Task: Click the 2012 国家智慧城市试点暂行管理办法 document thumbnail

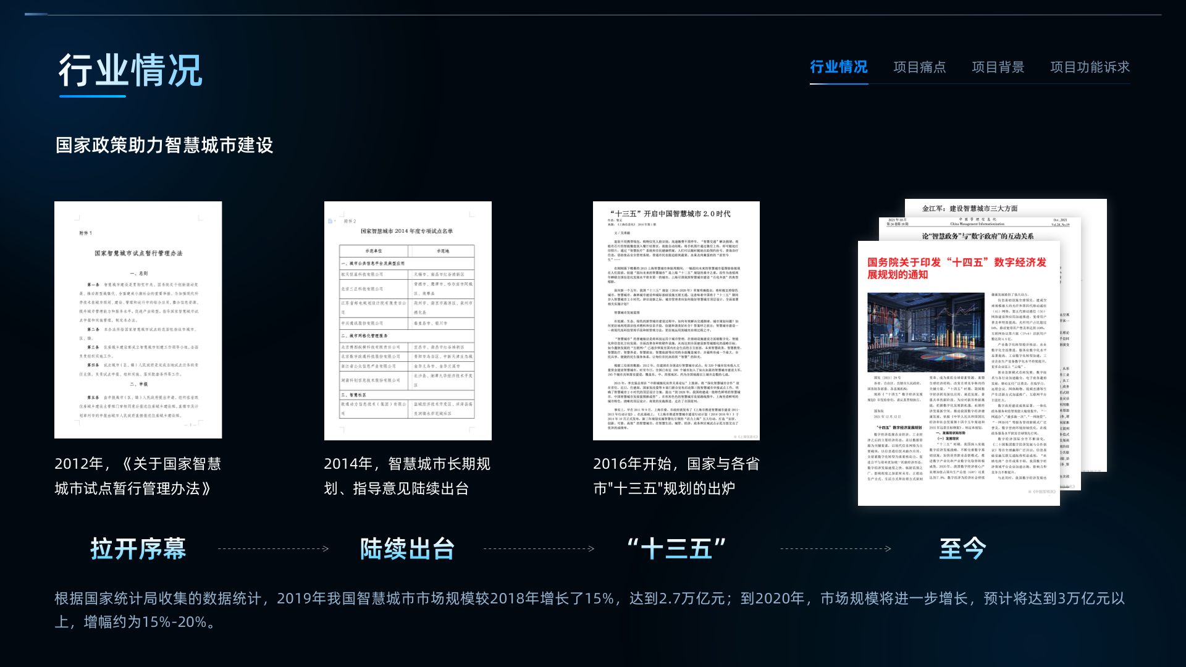Action: pos(138,320)
